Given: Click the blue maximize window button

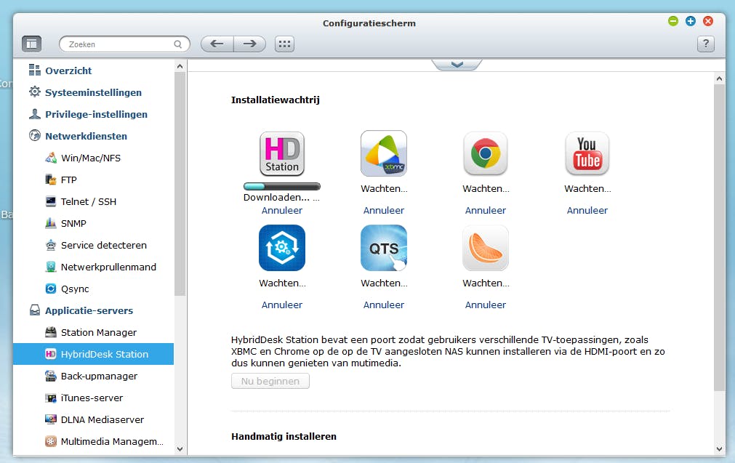Looking at the screenshot, I should pyautogui.click(x=691, y=21).
